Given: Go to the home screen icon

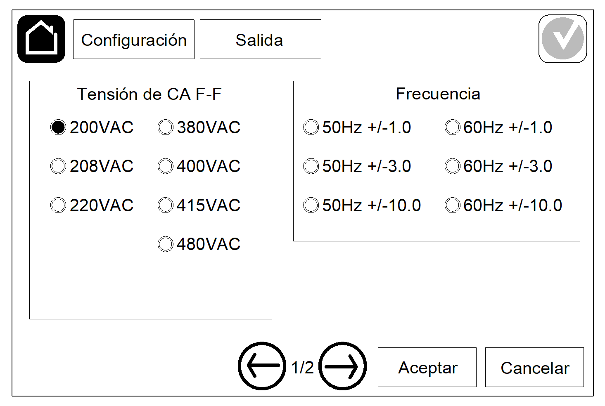Looking at the screenshot, I should [41, 39].
